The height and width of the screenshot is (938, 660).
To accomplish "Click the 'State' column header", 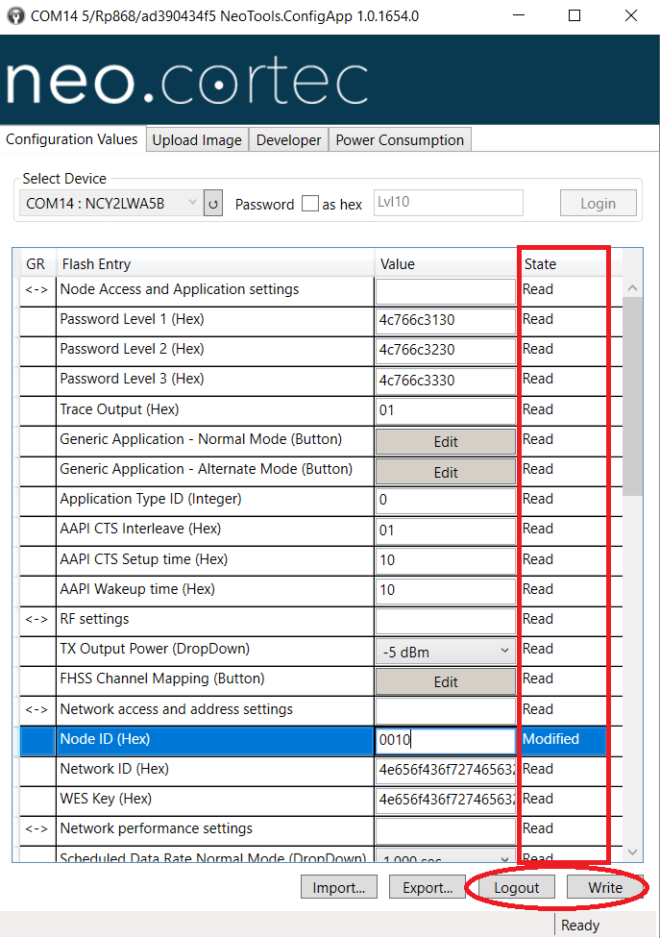I will click(541, 263).
